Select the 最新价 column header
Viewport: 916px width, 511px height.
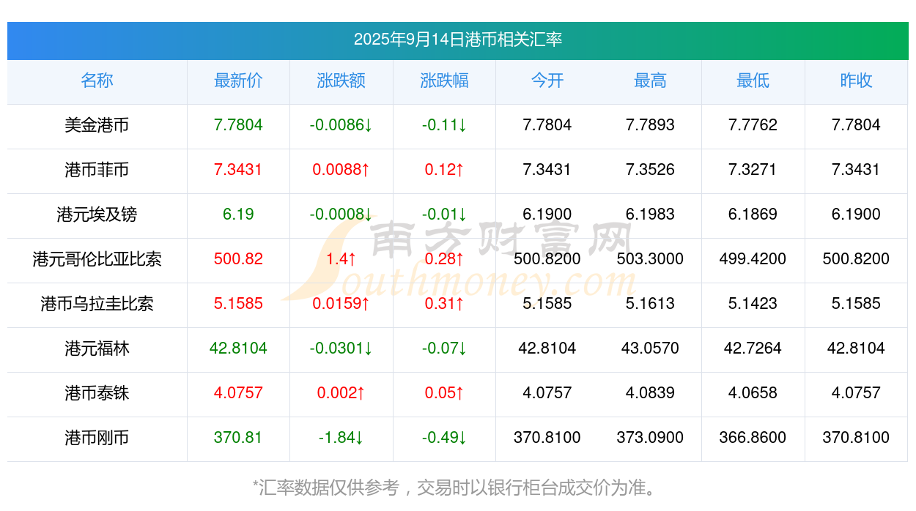238,81
